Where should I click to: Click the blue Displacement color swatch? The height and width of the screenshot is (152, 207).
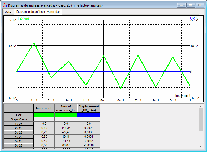coord(89,115)
